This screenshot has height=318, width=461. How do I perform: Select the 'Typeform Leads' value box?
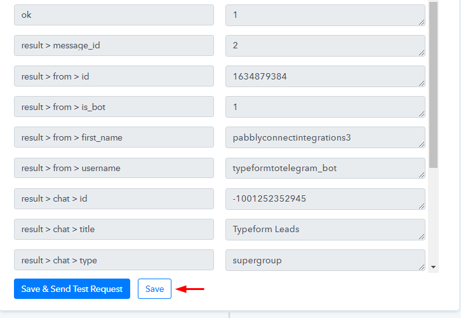[325, 229]
